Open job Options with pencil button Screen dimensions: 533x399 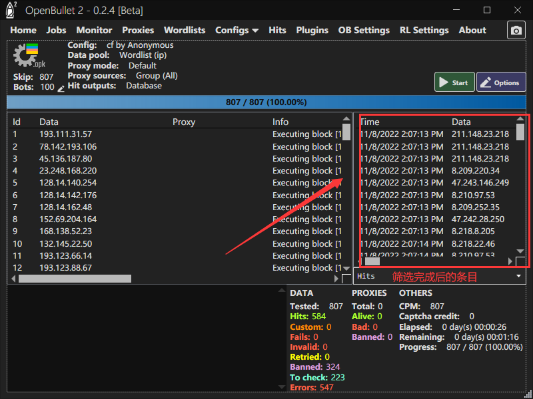click(x=500, y=82)
